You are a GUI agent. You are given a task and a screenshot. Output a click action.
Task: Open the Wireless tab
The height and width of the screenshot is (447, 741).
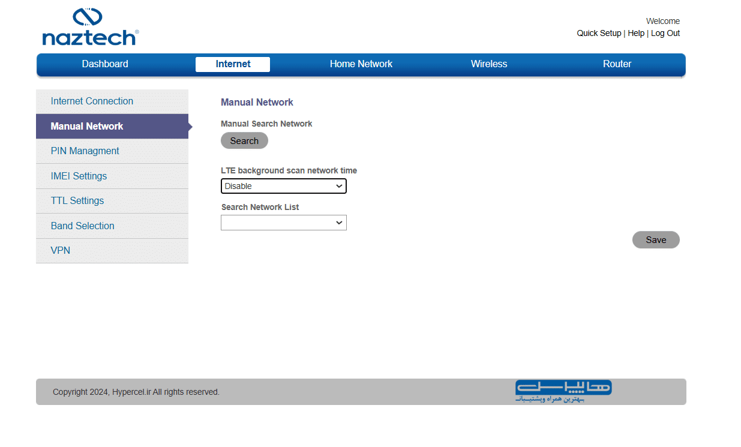488,64
